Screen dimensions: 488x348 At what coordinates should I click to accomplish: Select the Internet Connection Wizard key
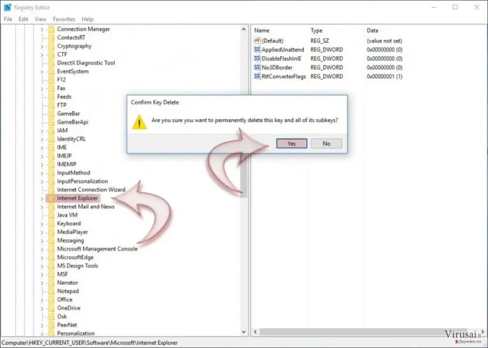pos(91,190)
